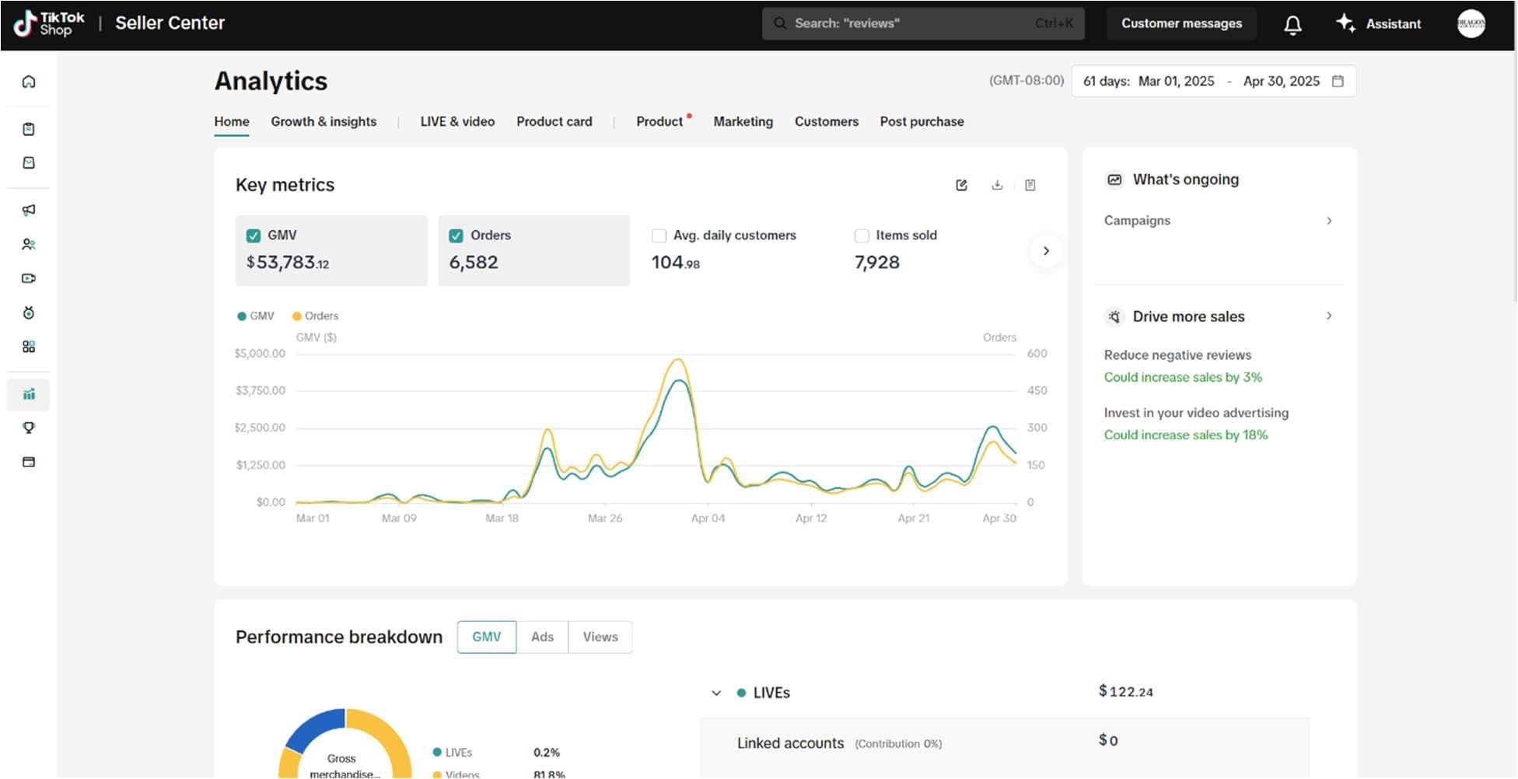The image size is (1518, 779).
Task: Click "Could increase sales by 18%" link
Action: [1186, 435]
